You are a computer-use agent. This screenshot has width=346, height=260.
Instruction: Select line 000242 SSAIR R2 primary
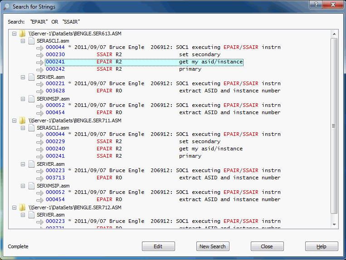(123, 69)
